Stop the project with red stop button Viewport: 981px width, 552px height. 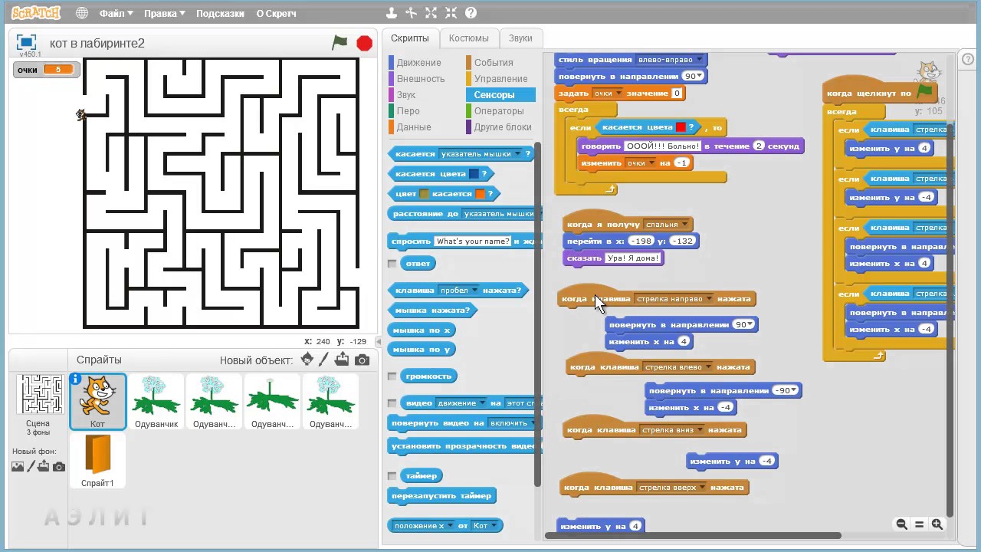pyautogui.click(x=365, y=43)
